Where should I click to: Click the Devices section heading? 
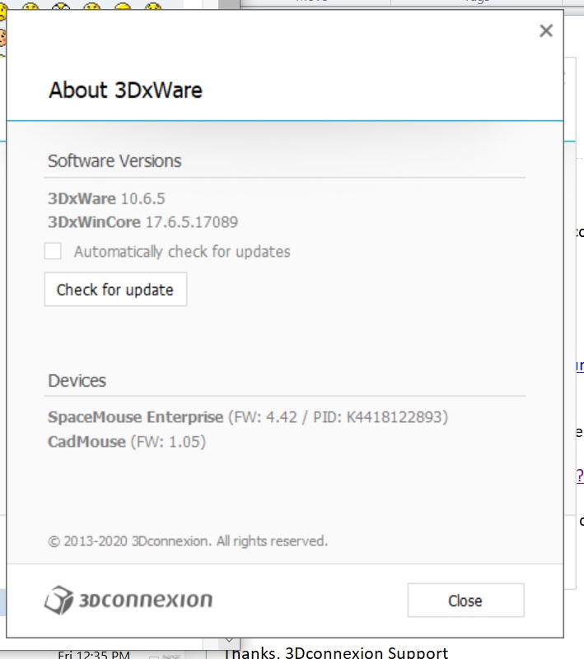77,380
